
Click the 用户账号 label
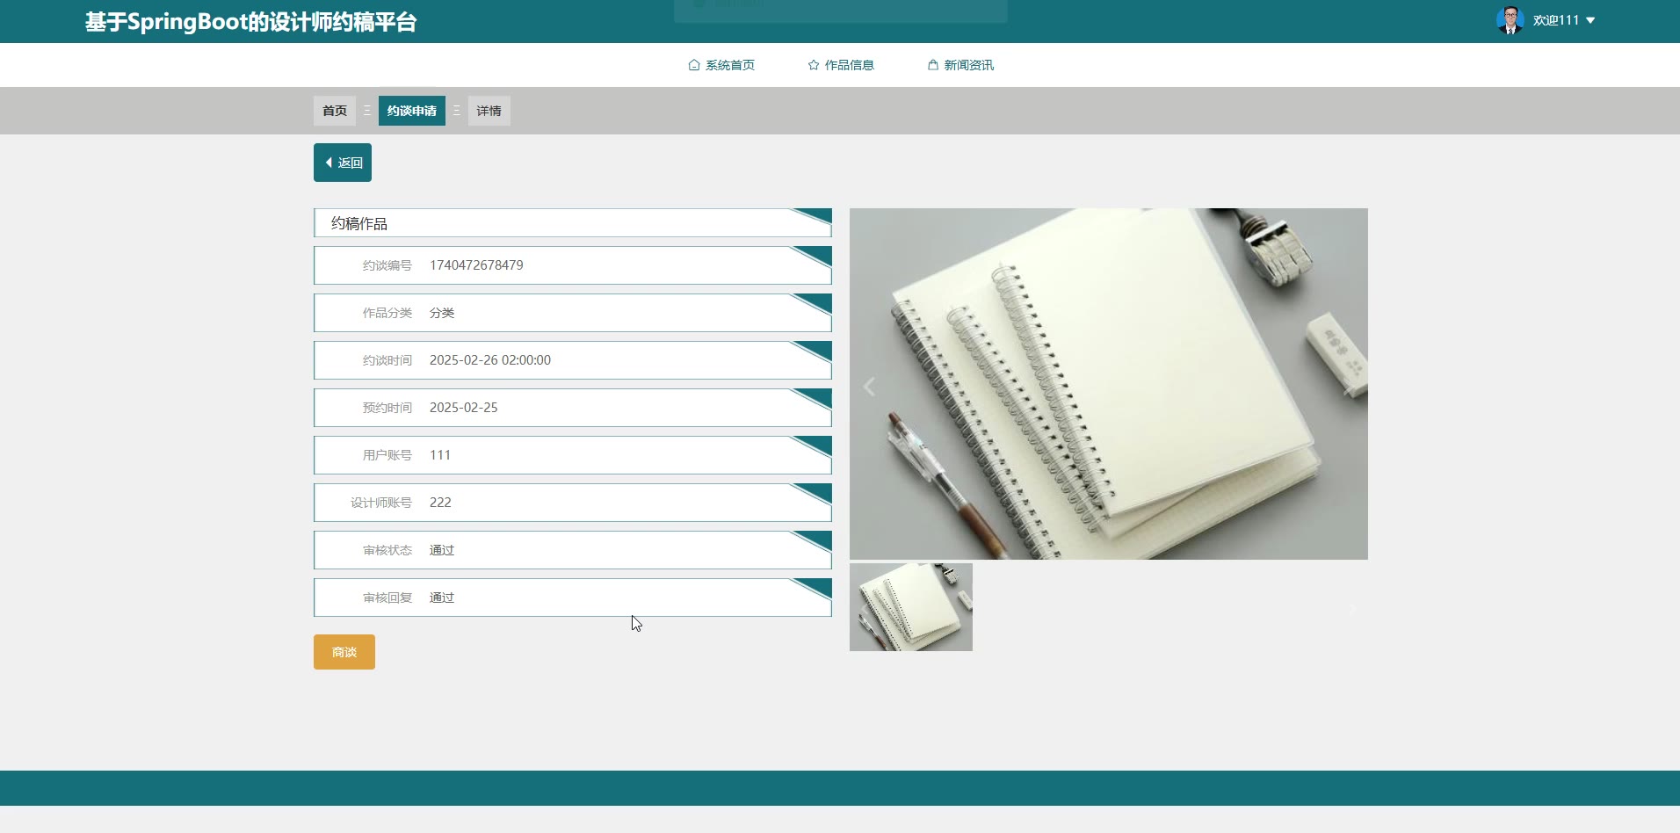coord(387,455)
